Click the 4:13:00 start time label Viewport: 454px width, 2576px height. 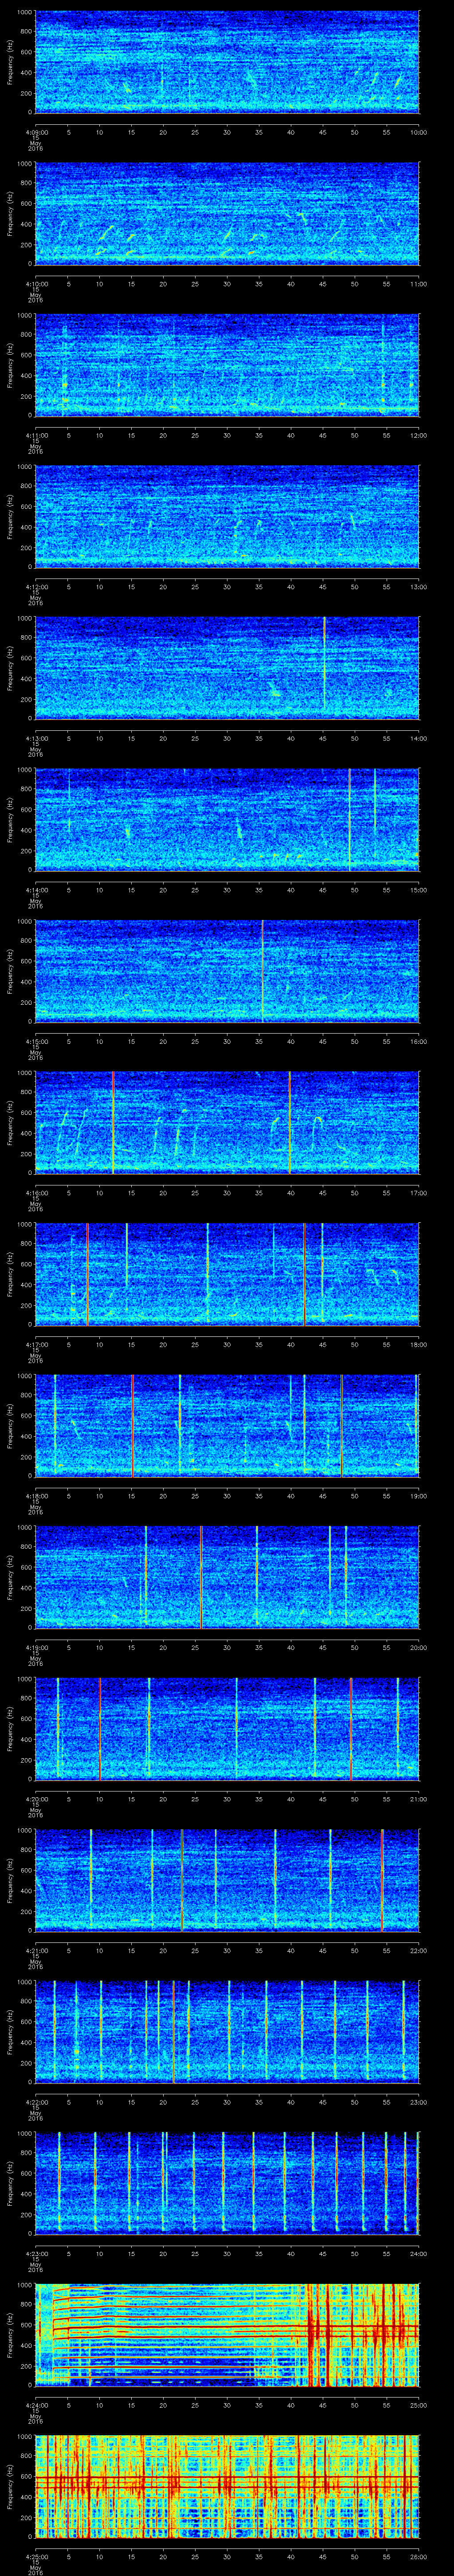tap(36, 738)
